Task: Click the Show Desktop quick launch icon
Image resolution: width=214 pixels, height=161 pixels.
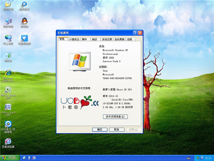Action: tap(29, 158)
